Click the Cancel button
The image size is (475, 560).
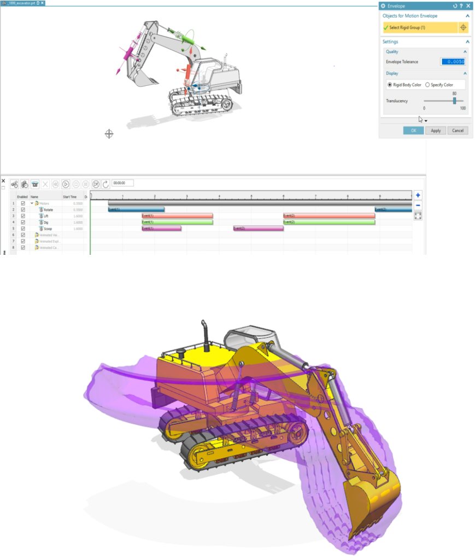tap(458, 131)
